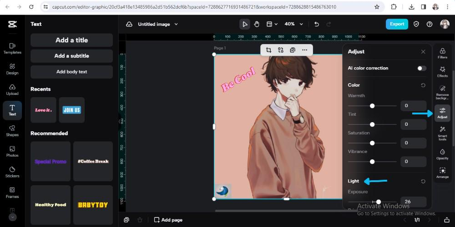Click the Exposure slider handle

379,202
